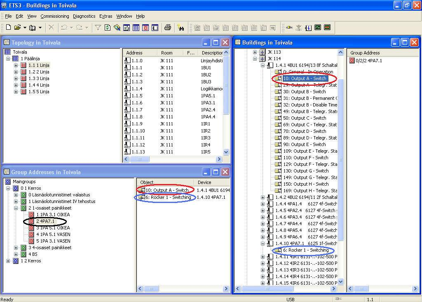The width and height of the screenshot is (422, 302).
Task: Expand 3 4-osaiset painikkeet group
Action: coord(16,248)
